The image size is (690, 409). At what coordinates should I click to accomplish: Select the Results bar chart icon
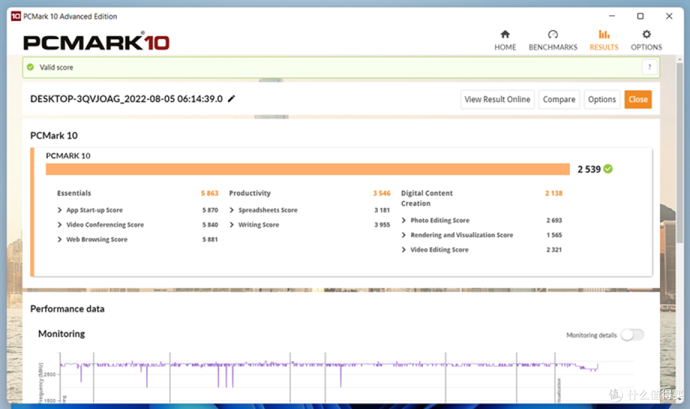tap(604, 35)
